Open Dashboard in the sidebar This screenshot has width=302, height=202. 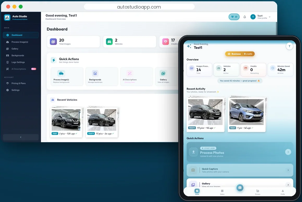[21, 35]
